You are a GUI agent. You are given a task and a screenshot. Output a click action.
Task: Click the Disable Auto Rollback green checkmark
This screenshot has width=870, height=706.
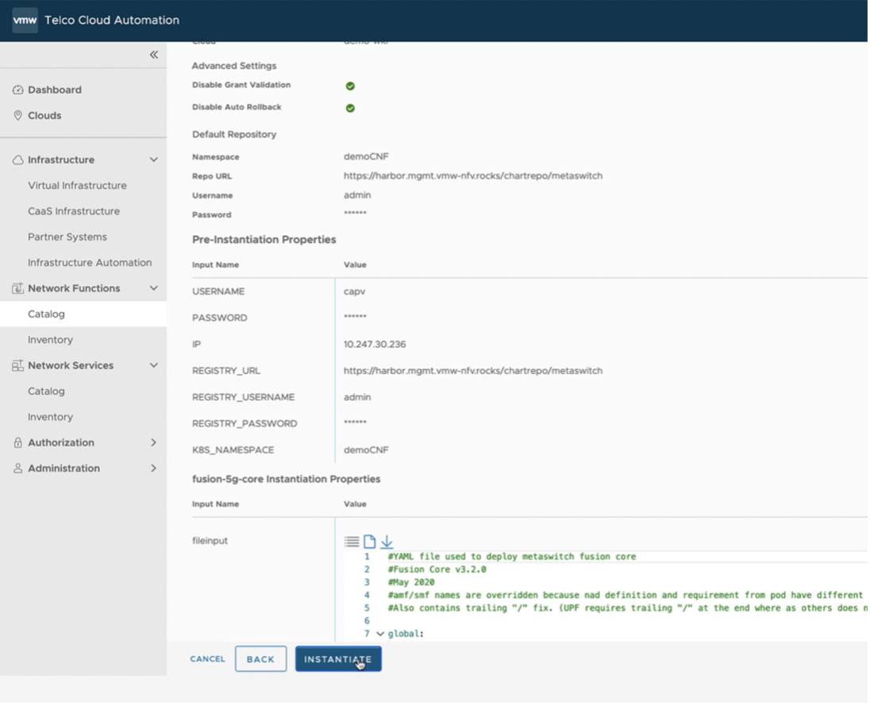[350, 108]
